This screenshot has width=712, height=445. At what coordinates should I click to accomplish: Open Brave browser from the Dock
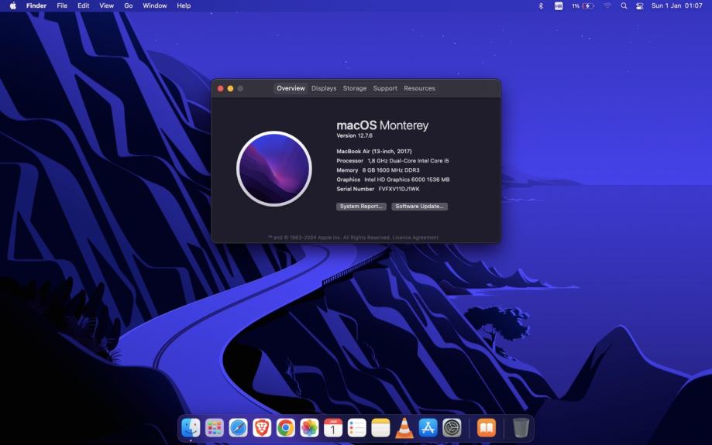[262, 427]
